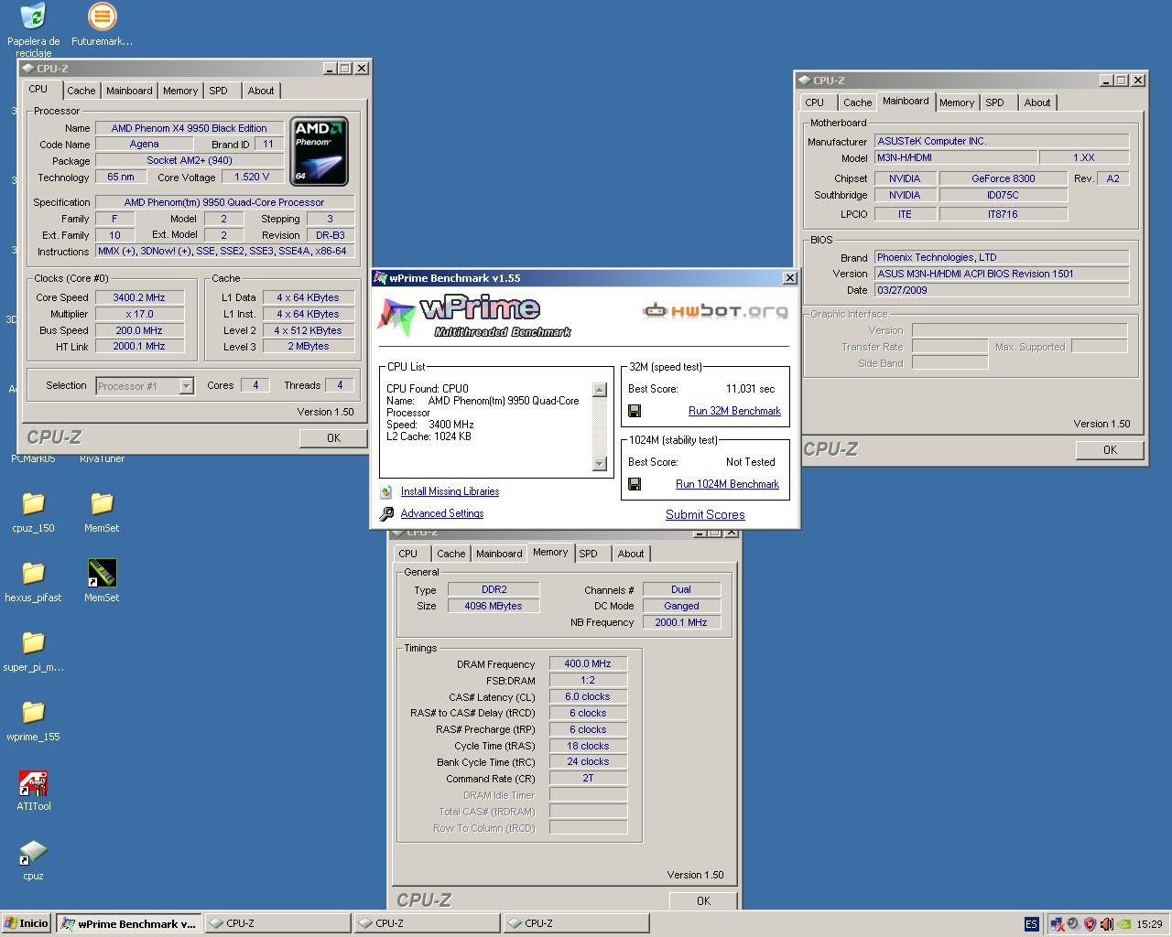Select the SPD tab in bottom CPU-Z Memory window
This screenshot has width=1172, height=937.
tap(589, 554)
